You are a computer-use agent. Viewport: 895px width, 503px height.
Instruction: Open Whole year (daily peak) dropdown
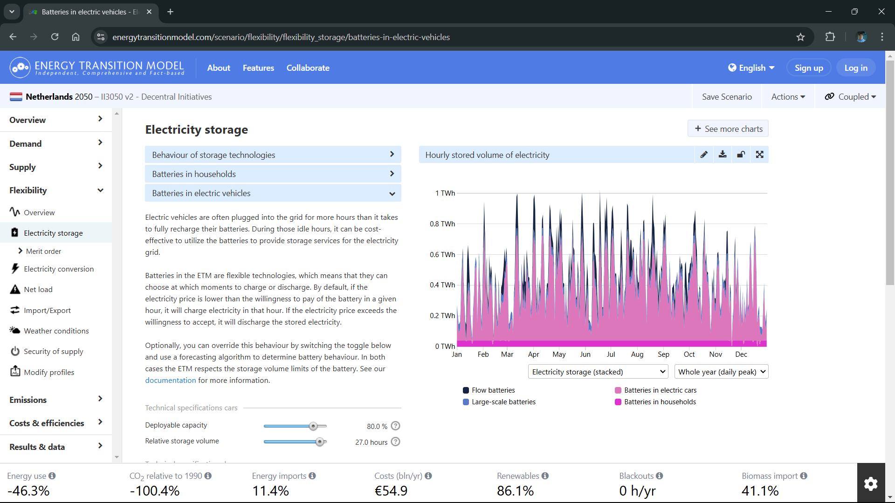click(721, 372)
